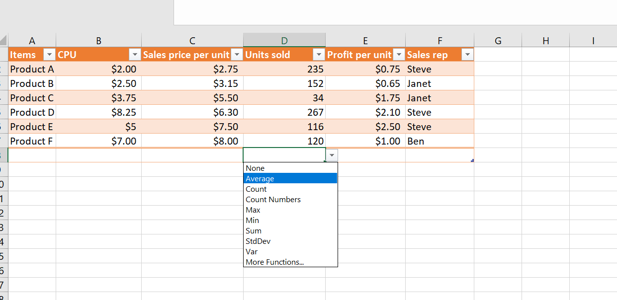Screen dimensions: 617x300
Task: Pick Count from the dropdown list
Action: point(256,189)
